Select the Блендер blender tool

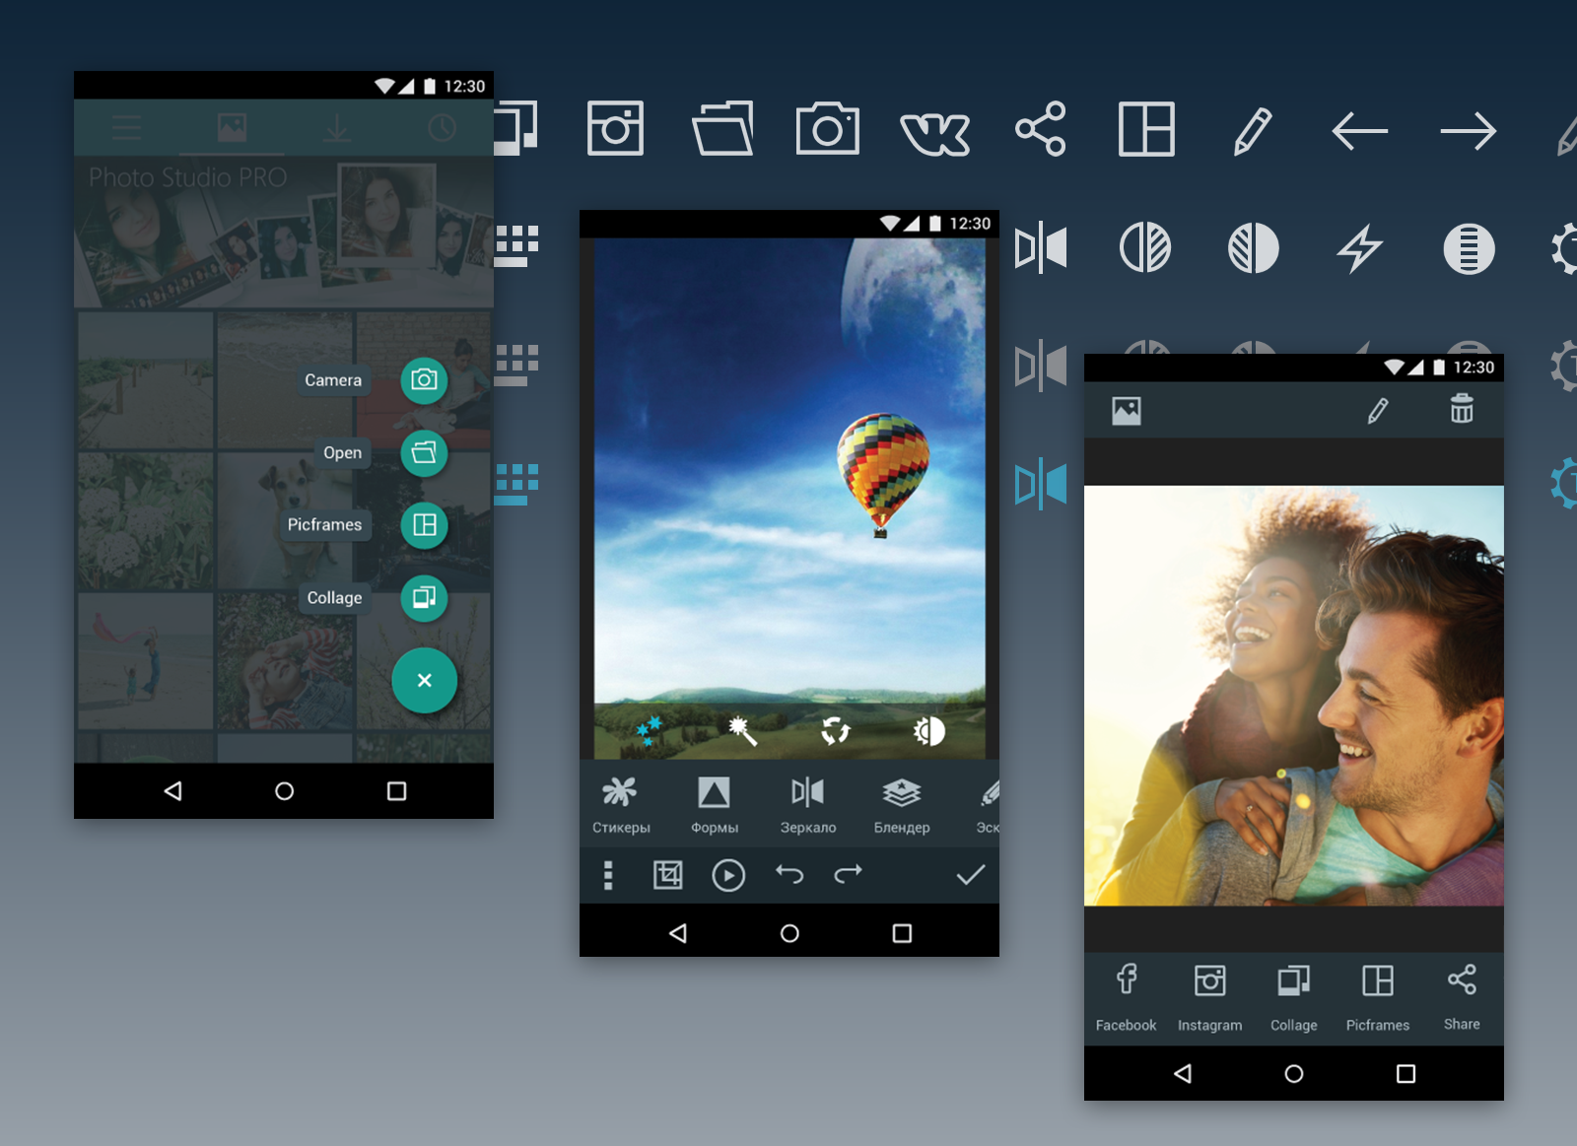pos(901,805)
